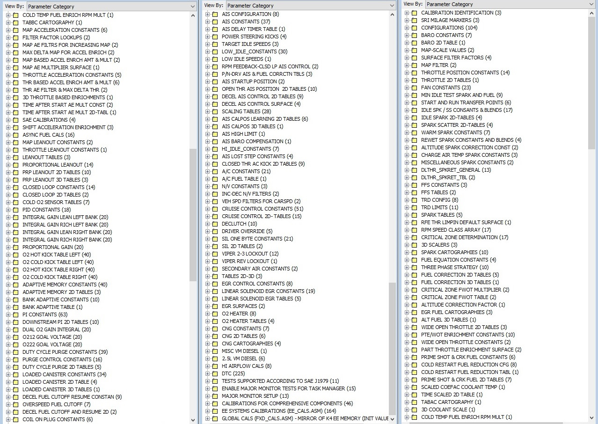Select O212 GOAL VOLTAGE (20)
Viewport: 598px width, 424px height.
point(52,337)
